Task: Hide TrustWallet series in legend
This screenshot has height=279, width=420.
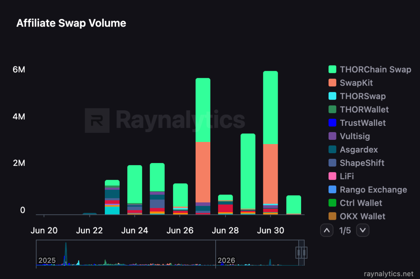Action: coord(357,123)
